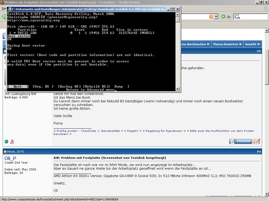Click the RSS feed icon in address bar
Image resolution: width=269 pixels, height=202 pixels.
211,17
